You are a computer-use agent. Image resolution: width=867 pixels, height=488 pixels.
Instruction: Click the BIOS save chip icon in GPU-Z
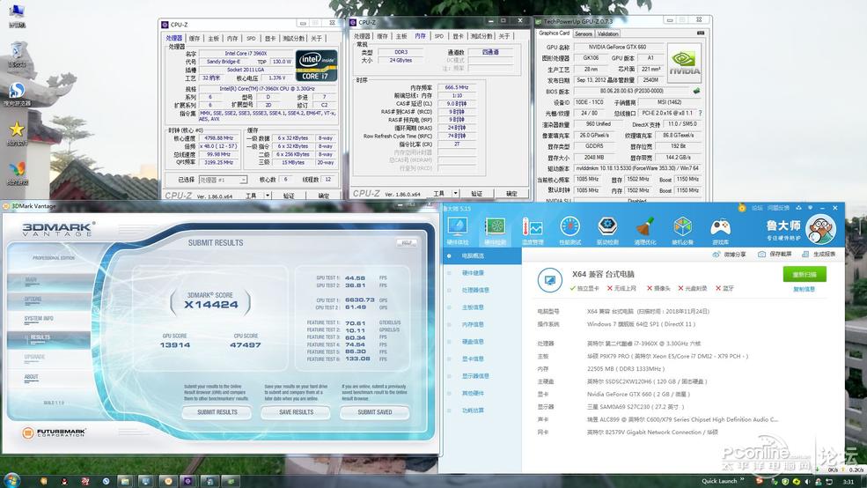pyautogui.click(x=697, y=91)
